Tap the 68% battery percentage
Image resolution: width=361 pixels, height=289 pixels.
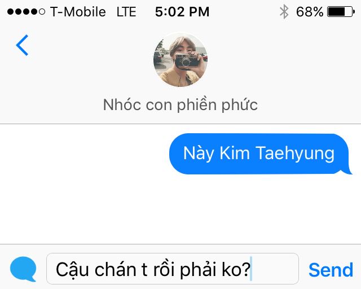coord(310,12)
